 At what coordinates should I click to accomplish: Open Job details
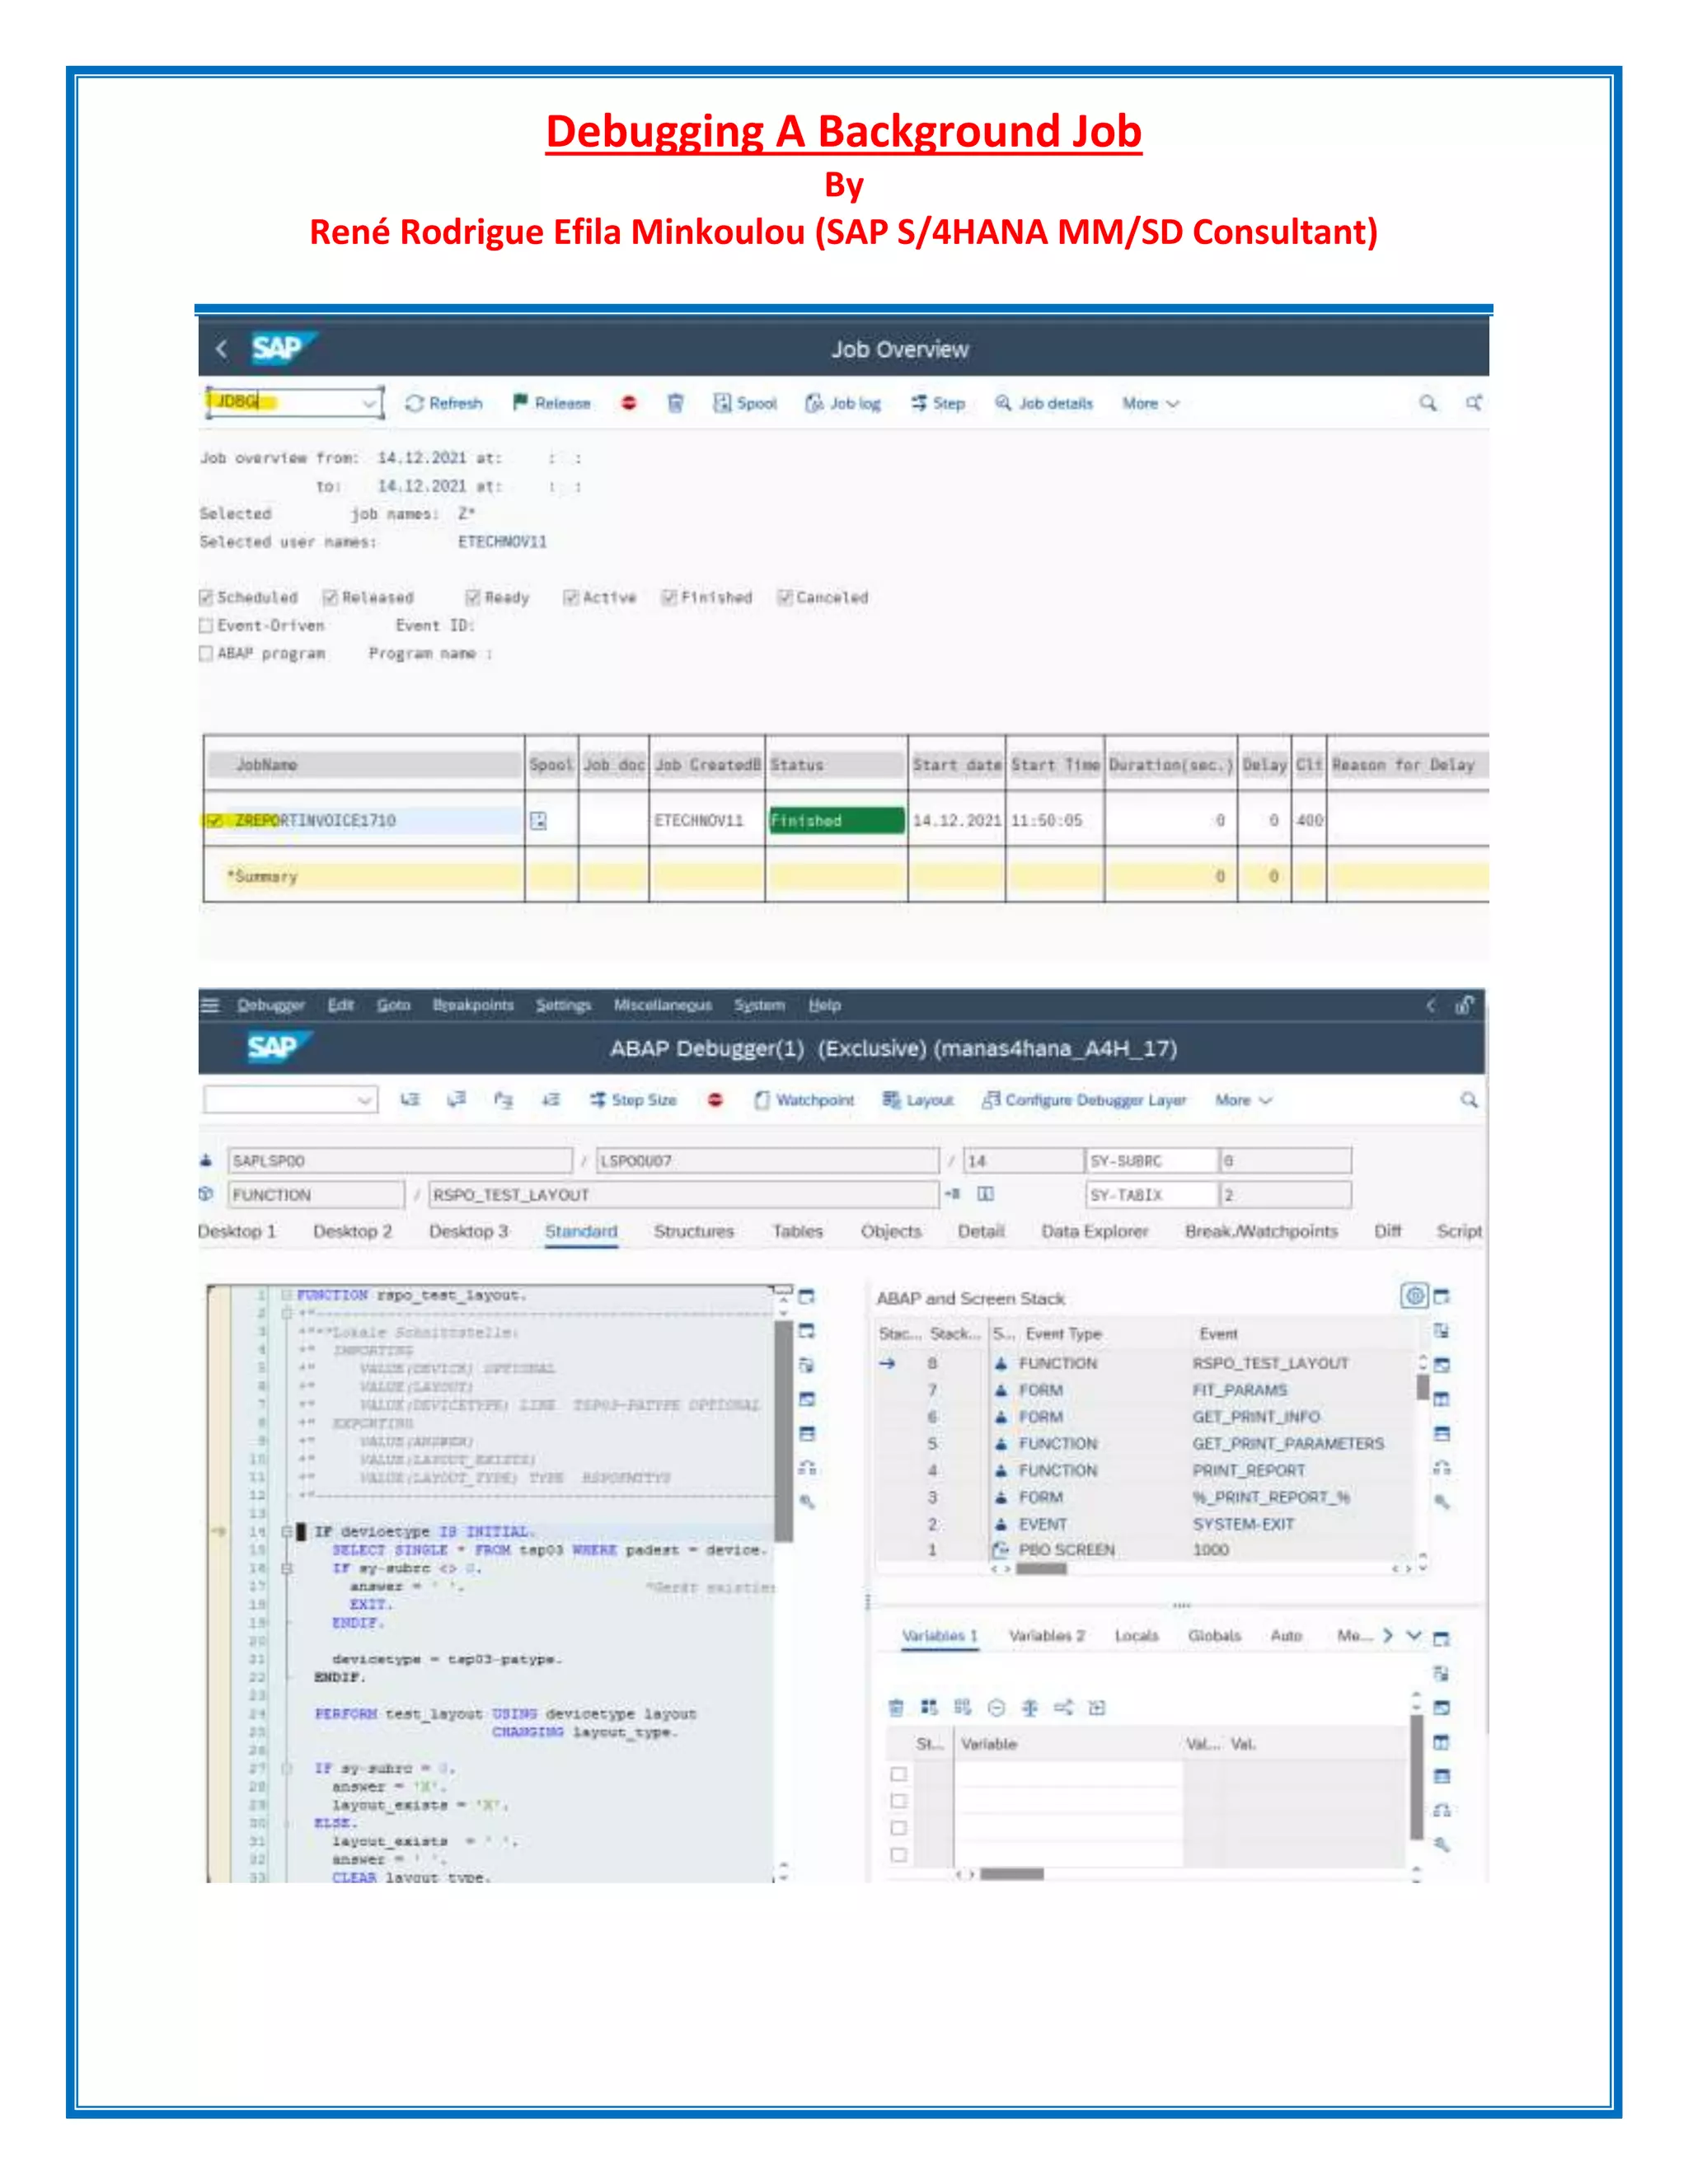[x=1044, y=403]
